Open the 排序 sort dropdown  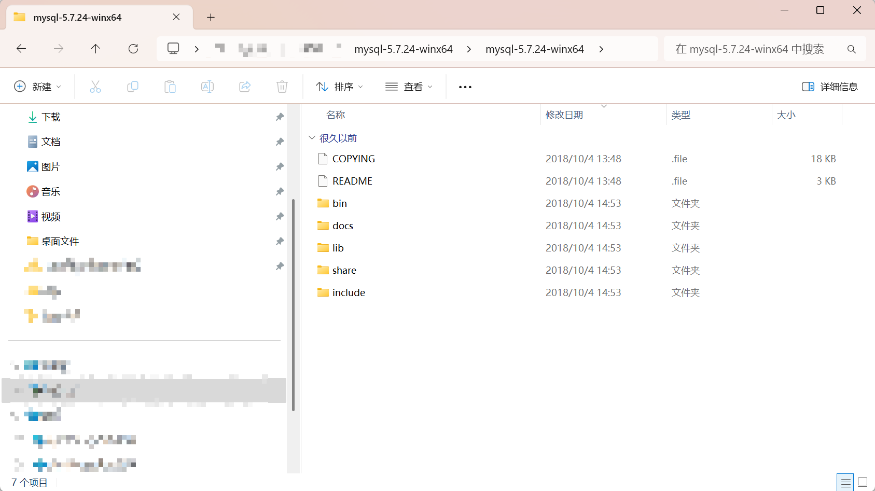coord(339,87)
